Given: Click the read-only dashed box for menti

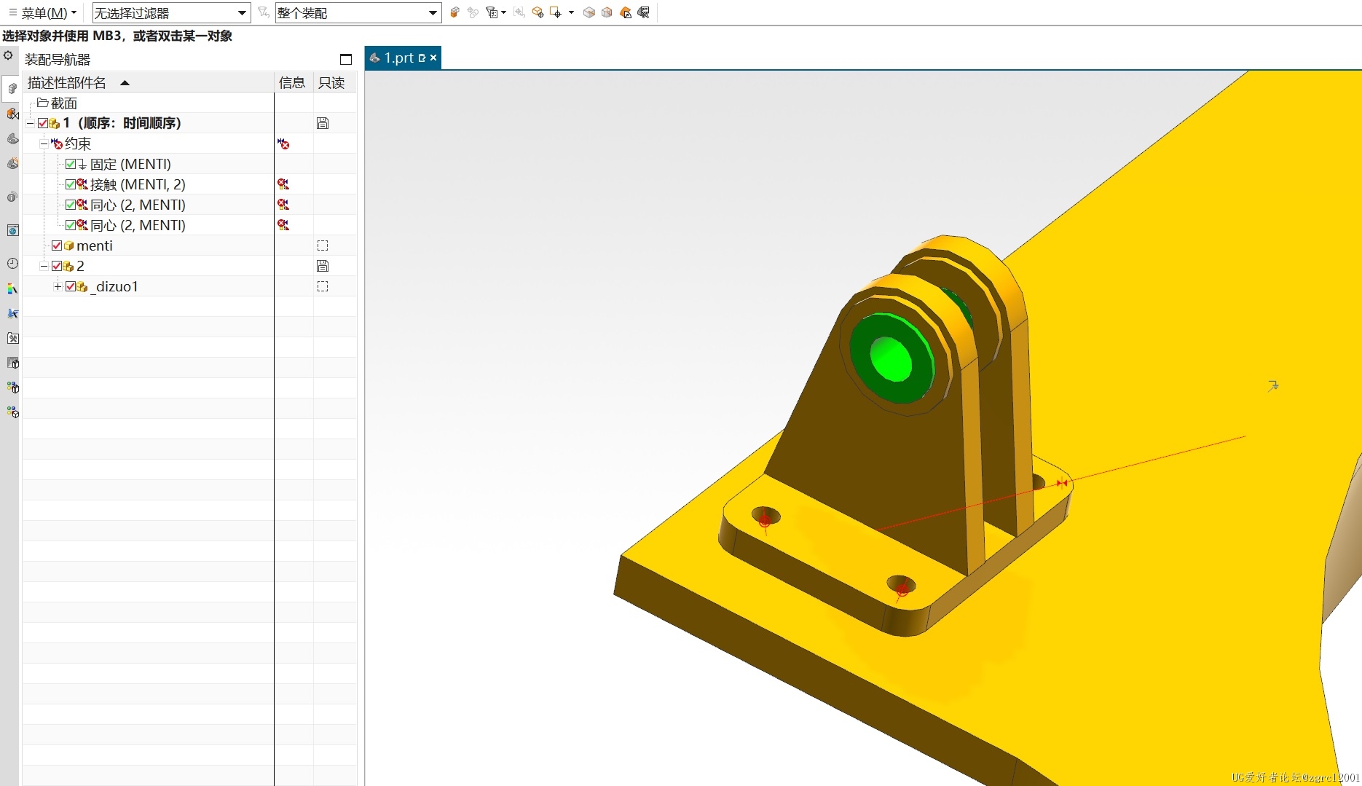Looking at the screenshot, I should pyautogui.click(x=323, y=245).
